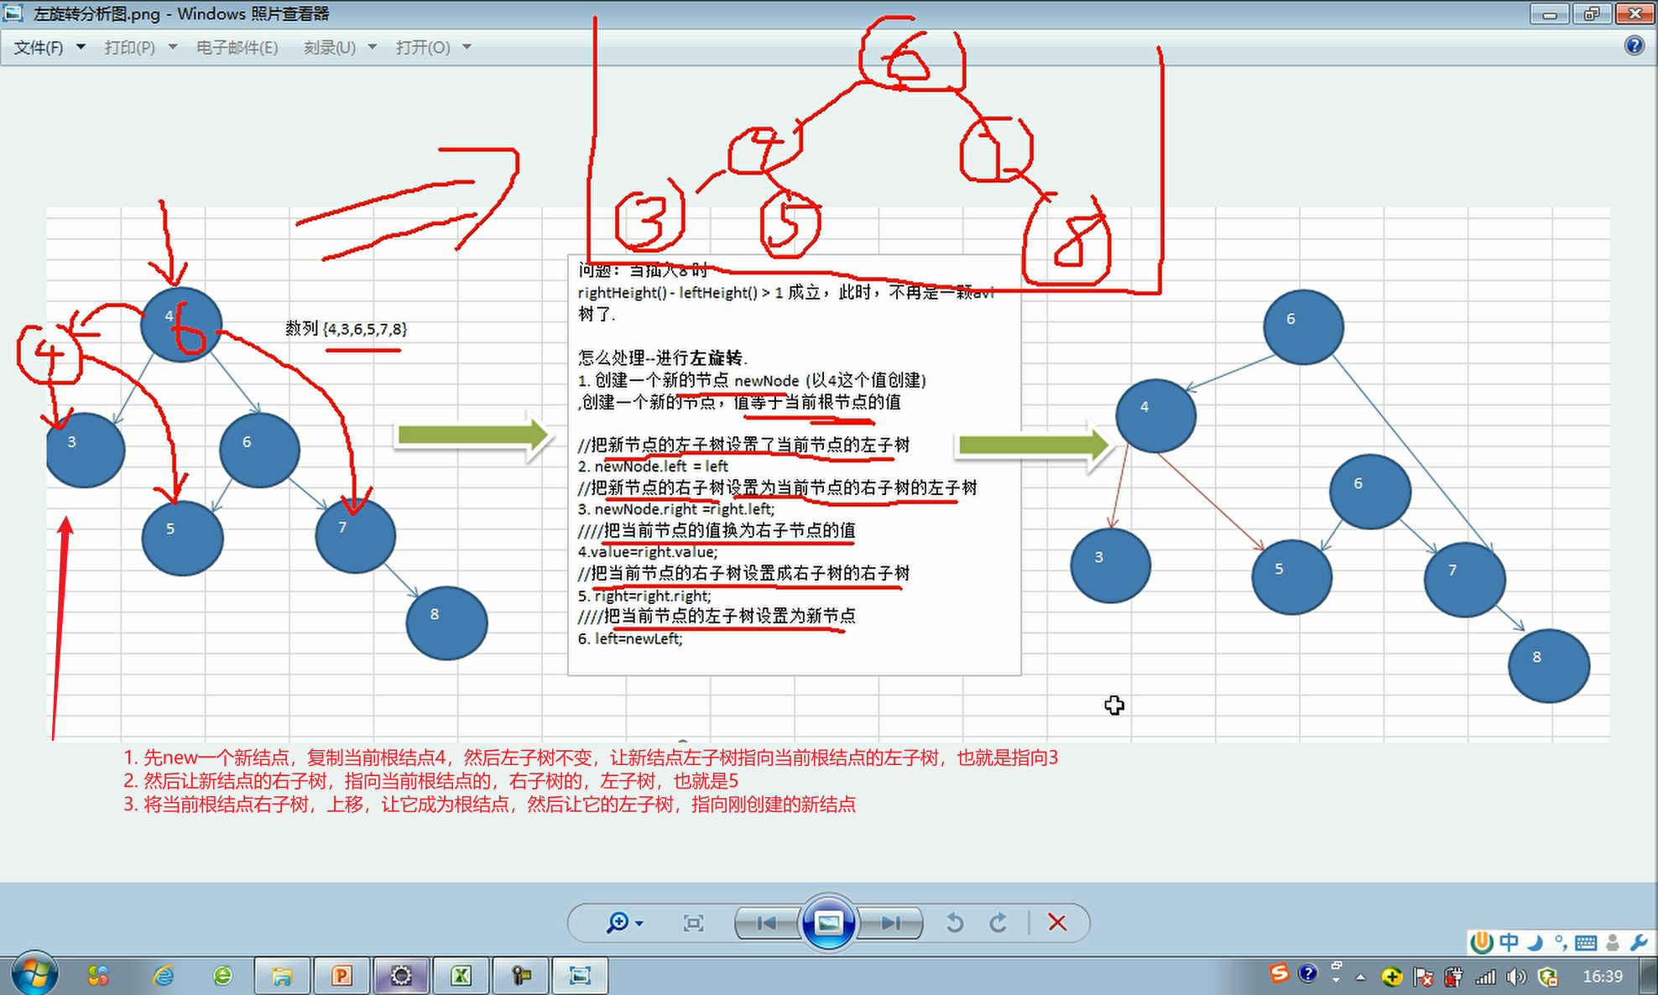Open the IME soft keyboard icon
1658x995 pixels.
[1586, 942]
